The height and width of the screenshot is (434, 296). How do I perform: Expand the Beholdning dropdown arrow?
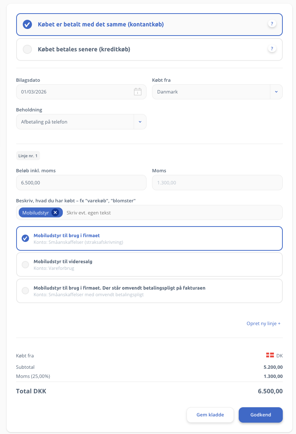click(x=140, y=122)
